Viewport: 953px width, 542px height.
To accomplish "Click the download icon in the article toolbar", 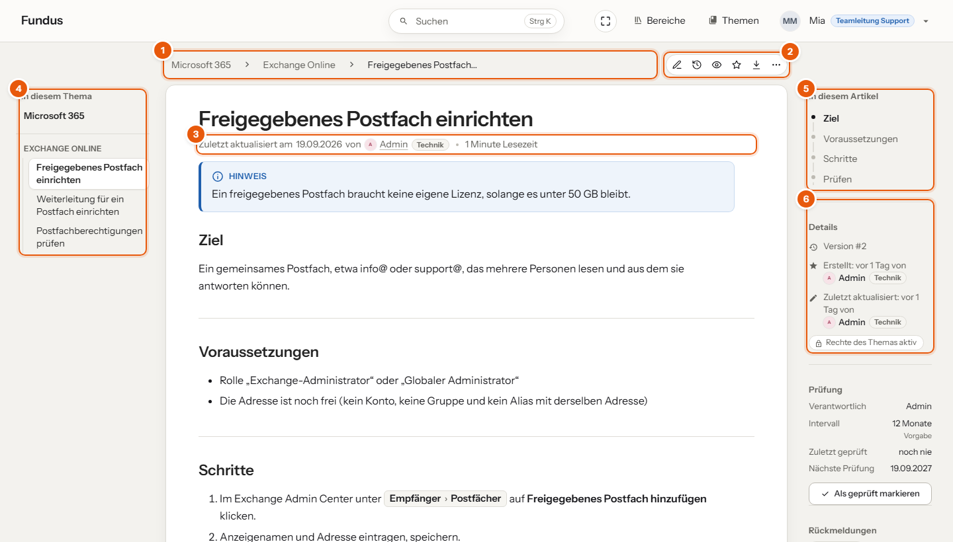I will 756,65.
